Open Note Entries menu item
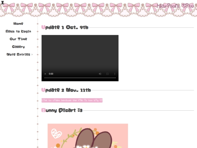Screen dimensions: 197x148 tap(18, 54)
